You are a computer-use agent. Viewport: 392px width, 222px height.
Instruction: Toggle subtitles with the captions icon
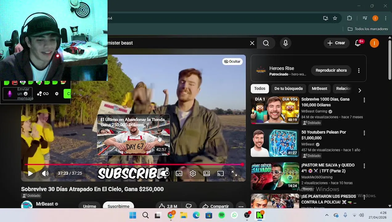tap(179, 174)
